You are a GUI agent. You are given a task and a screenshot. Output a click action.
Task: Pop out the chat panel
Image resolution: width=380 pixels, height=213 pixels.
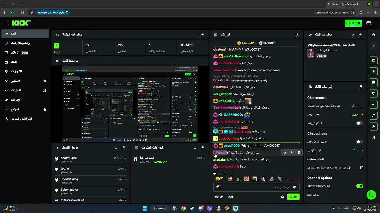(297, 35)
